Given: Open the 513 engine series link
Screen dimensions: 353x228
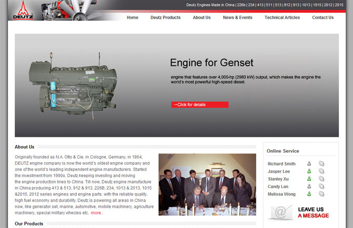Looking at the screenshot, I should click(x=278, y=5).
